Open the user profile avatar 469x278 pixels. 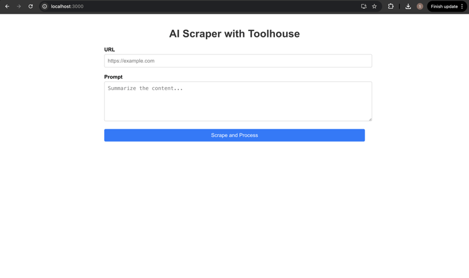tap(420, 6)
